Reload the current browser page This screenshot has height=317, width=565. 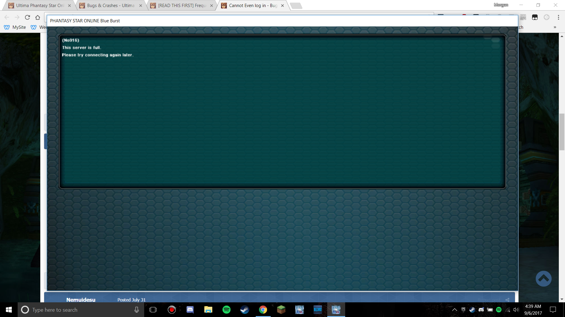[x=27, y=17]
